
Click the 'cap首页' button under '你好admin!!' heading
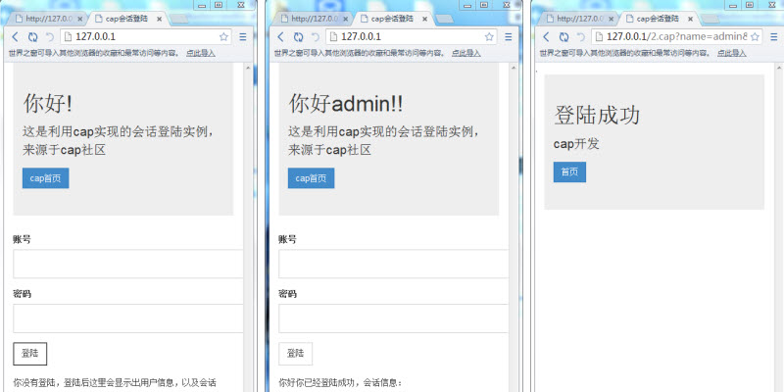pos(311,178)
